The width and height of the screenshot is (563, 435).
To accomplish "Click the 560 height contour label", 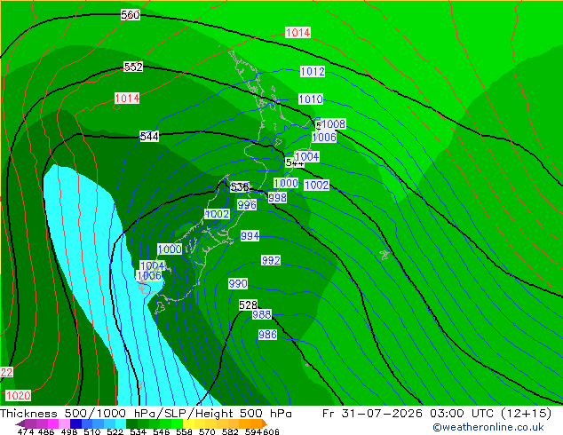I will click(x=131, y=15).
